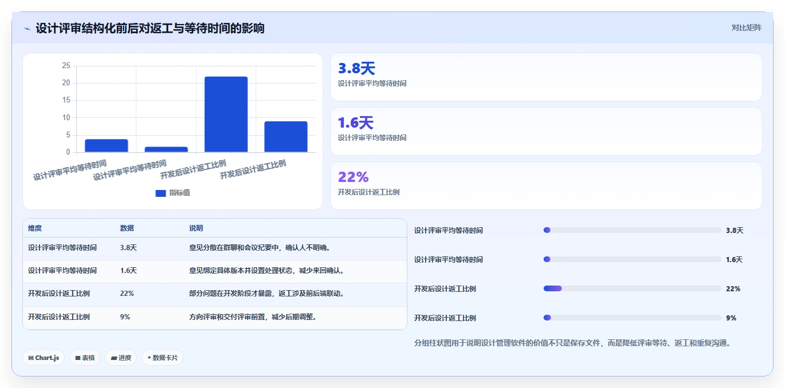Screen dimensions: 785x388
Task: Click the chart bar reaching about 9
Action: 286,137
